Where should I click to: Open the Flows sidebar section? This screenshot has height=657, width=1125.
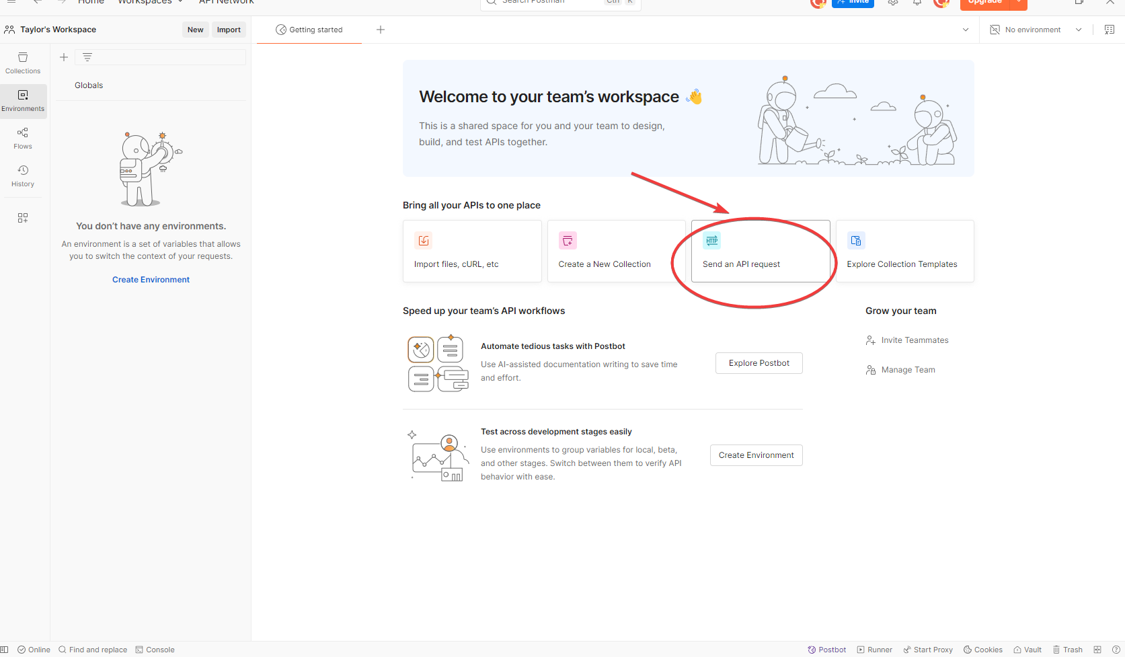pyautogui.click(x=23, y=139)
